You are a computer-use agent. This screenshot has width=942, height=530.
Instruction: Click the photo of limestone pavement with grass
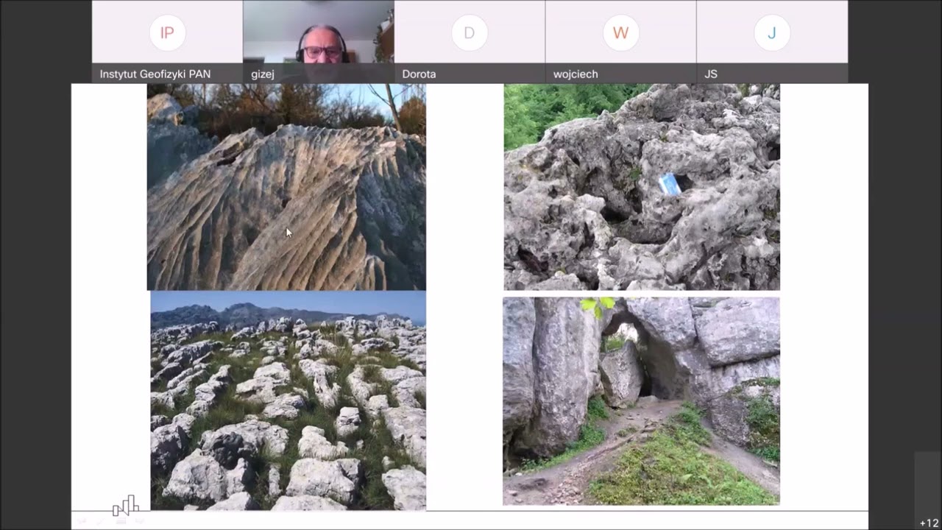coord(288,401)
